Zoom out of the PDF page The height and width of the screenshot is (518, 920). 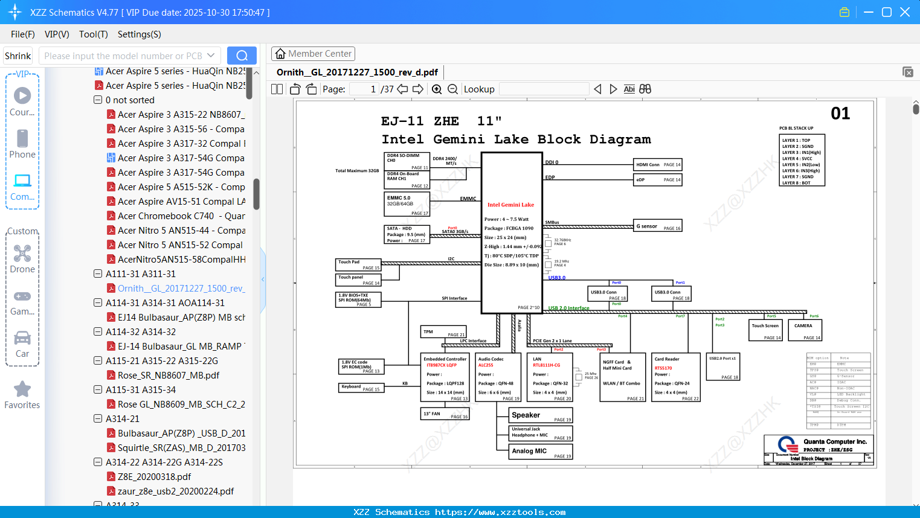click(452, 89)
